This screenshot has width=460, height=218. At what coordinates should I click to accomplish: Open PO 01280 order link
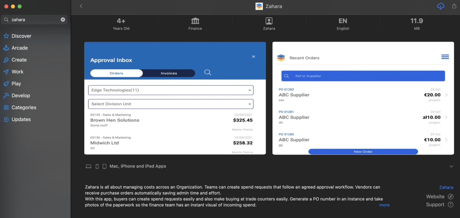point(286,134)
